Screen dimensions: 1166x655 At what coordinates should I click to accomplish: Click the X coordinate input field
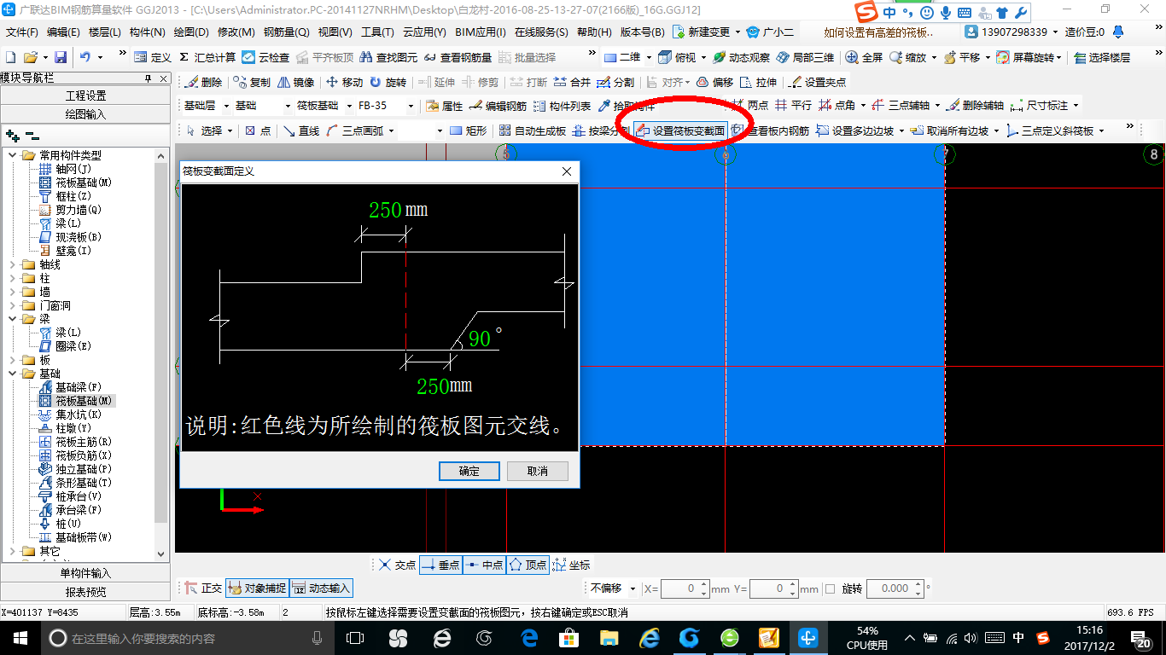point(685,588)
